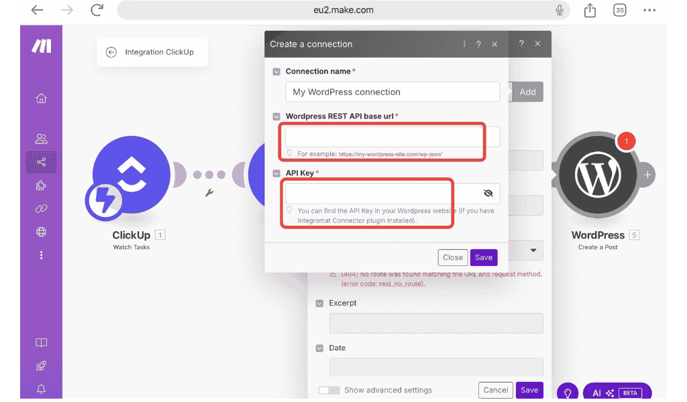The image size is (687, 402).
Task: Click the lightning trigger icon on ClickUp
Action: pyautogui.click(x=104, y=201)
